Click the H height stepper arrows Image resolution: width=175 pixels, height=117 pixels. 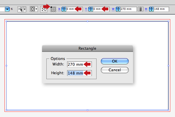[x=151, y=9]
